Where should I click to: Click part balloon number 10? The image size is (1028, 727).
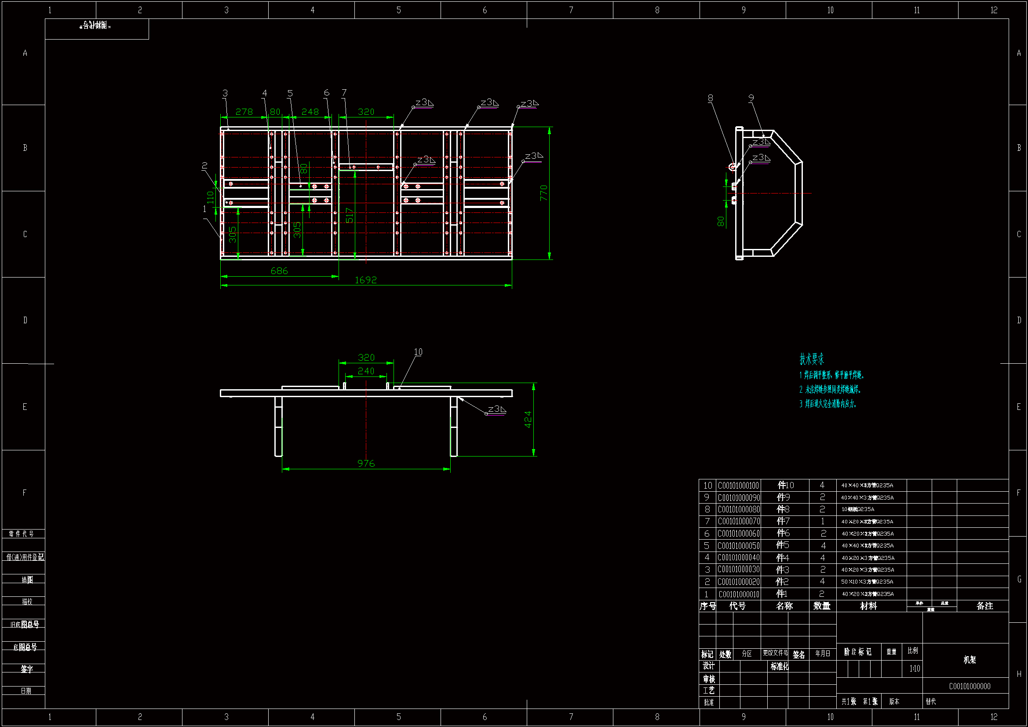(x=418, y=352)
